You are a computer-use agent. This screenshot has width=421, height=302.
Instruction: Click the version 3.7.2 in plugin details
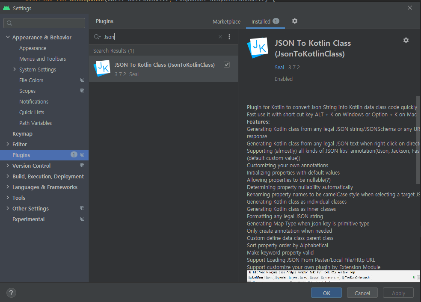pyautogui.click(x=294, y=68)
